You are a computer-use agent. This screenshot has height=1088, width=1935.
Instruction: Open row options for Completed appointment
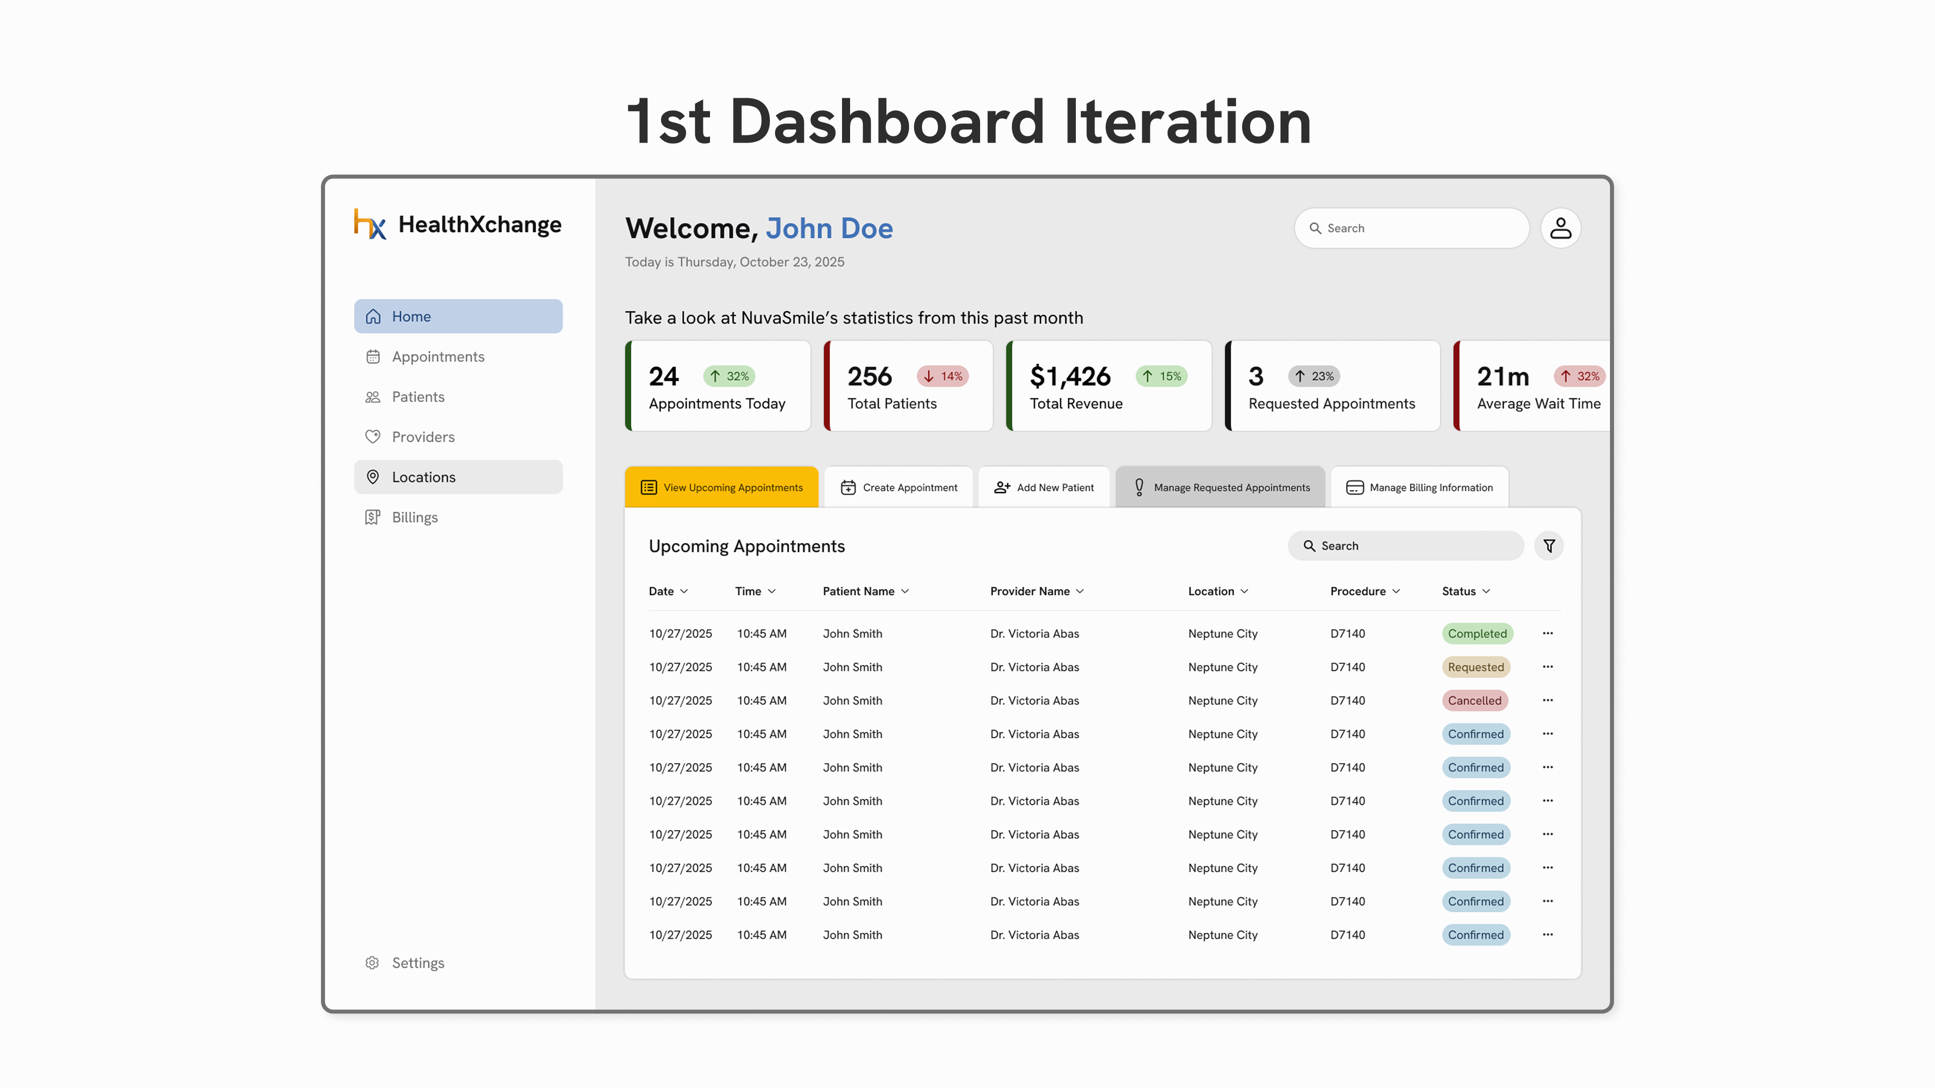click(x=1547, y=633)
